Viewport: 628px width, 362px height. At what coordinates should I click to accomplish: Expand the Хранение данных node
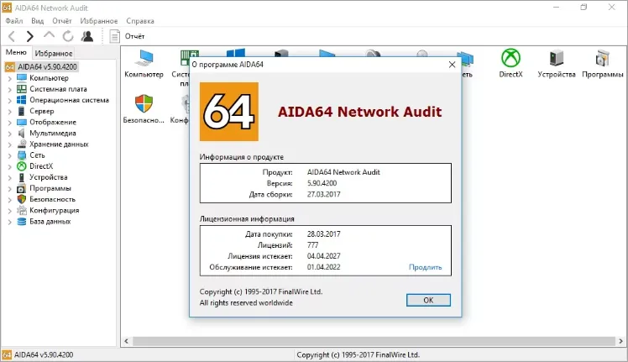pyautogui.click(x=9, y=144)
